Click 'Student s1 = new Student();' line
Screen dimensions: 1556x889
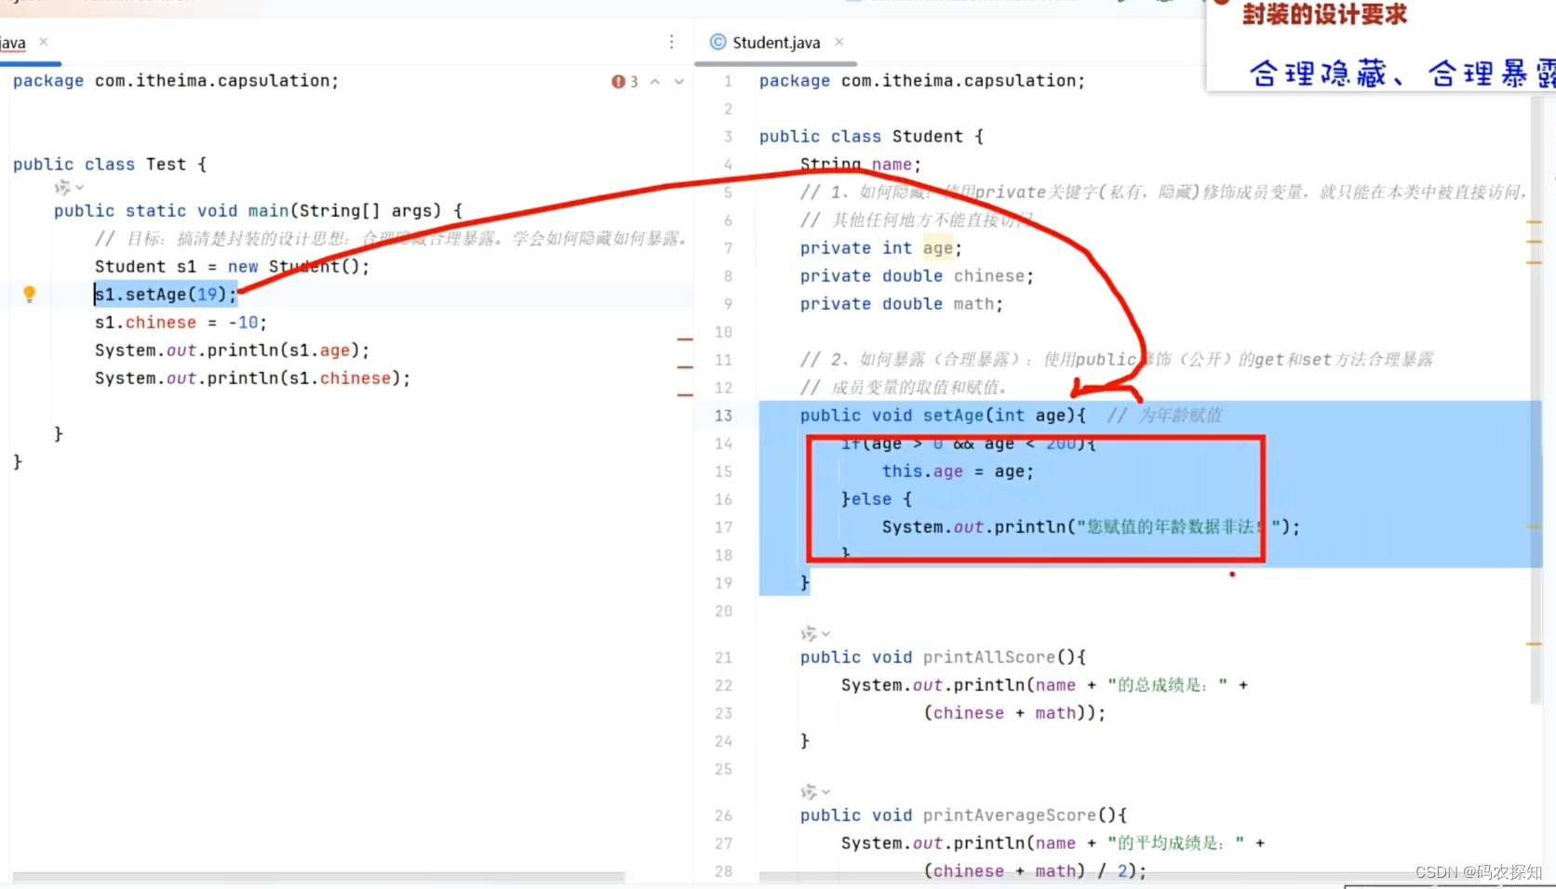pos(232,267)
